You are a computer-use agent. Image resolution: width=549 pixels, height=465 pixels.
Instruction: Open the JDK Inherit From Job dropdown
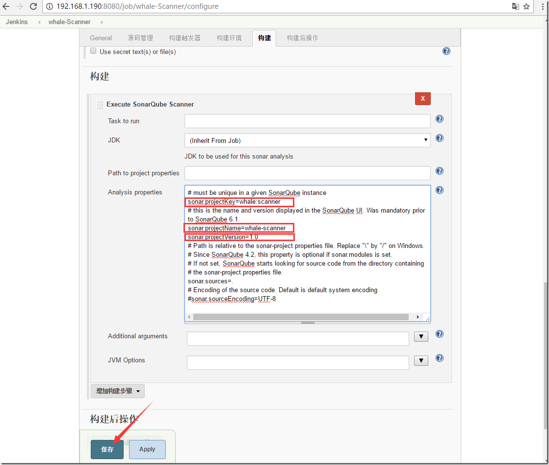coord(307,140)
